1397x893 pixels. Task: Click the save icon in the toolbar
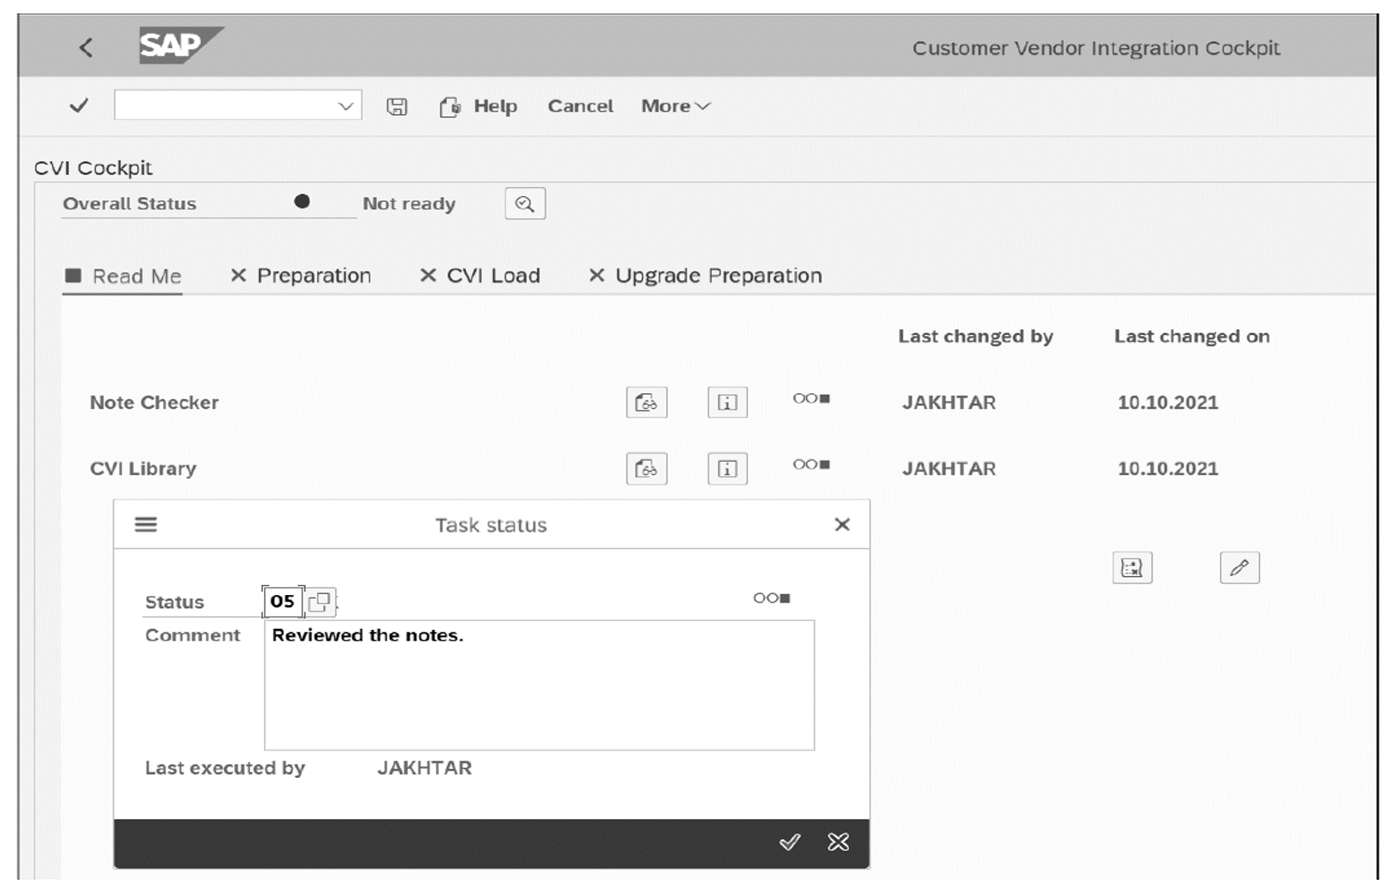[396, 105]
